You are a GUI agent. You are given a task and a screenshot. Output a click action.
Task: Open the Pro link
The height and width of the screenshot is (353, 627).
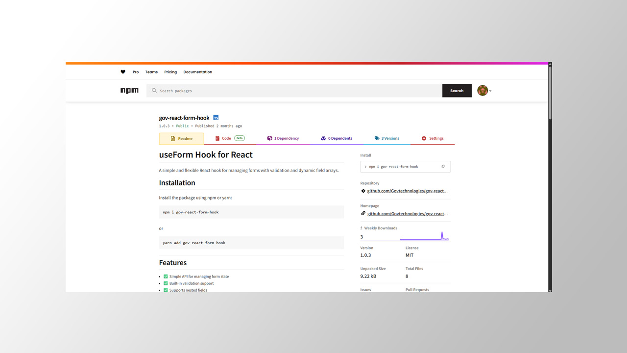coord(136,72)
